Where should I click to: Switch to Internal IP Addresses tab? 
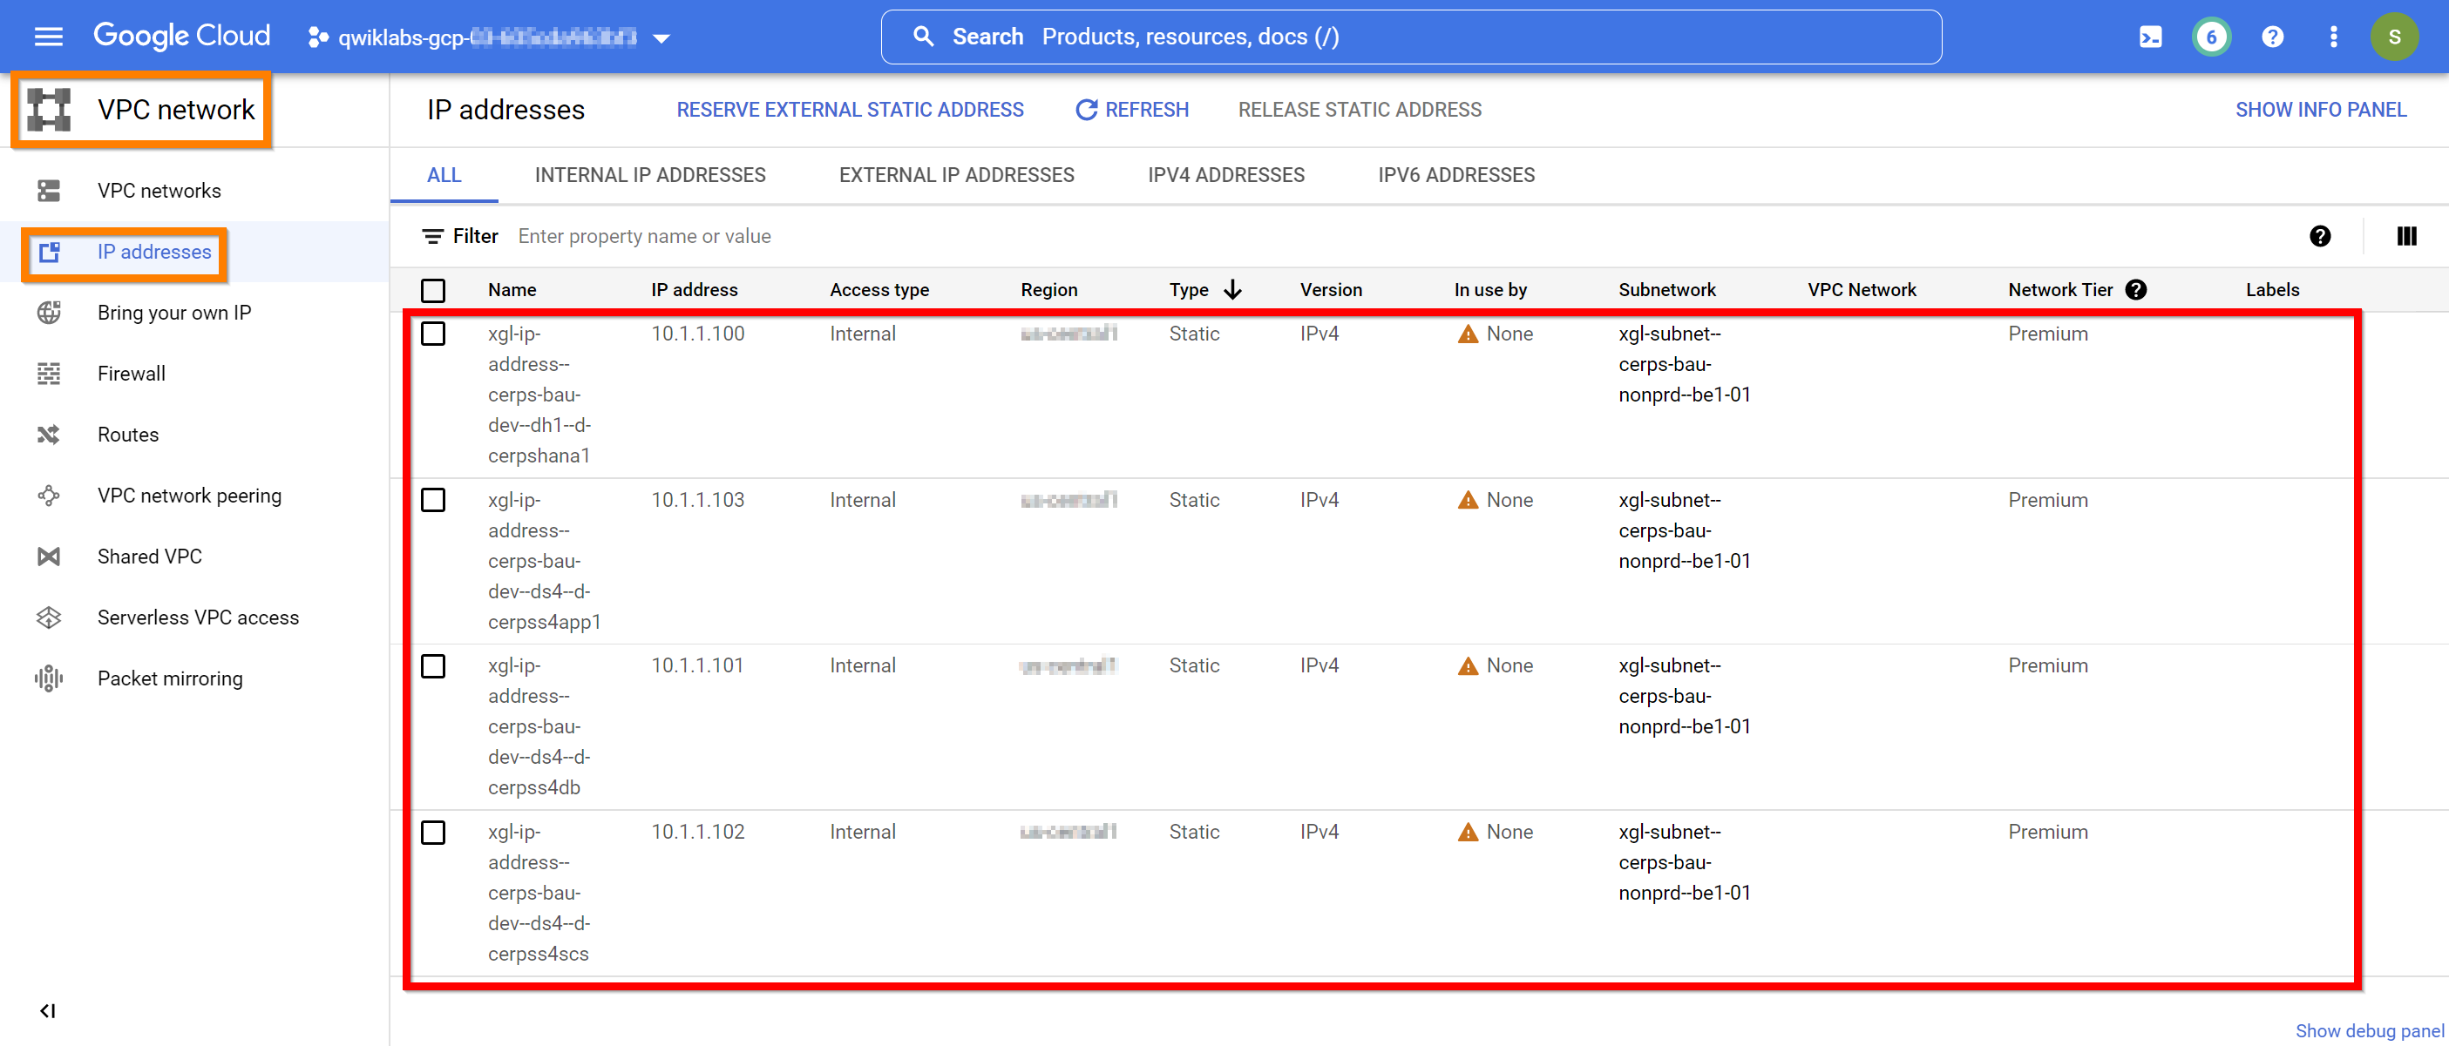(x=650, y=175)
